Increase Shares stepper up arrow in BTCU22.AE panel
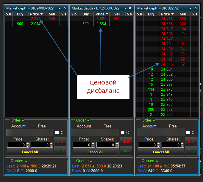The image size is (203, 182). point(182,143)
